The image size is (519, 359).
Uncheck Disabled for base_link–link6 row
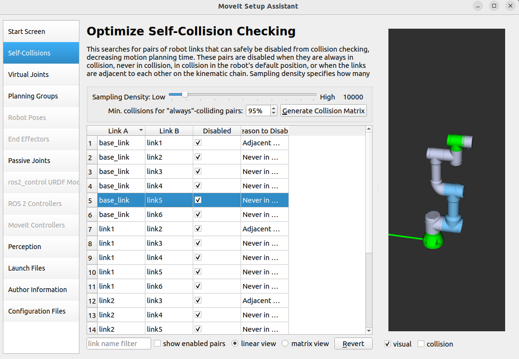[x=198, y=215]
